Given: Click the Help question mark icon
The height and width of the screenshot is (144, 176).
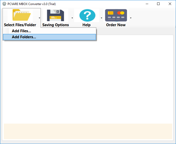Looking at the screenshot, I should pos(87,15).
